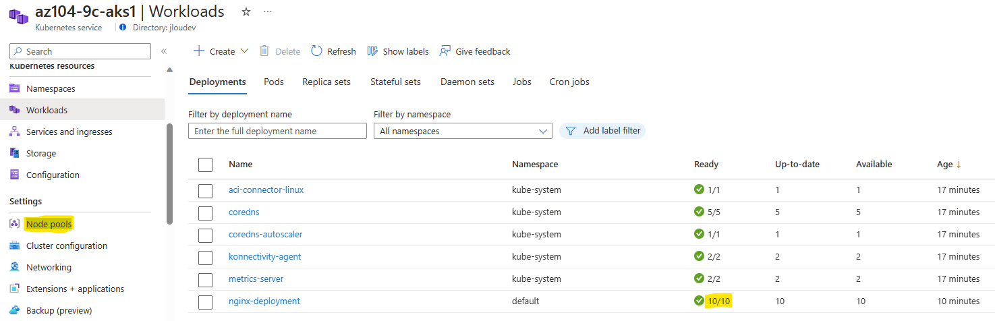The image size is (995, 321).
Task: Tick checkbox for nginx-deployment row
Action: tap(205, 301)
